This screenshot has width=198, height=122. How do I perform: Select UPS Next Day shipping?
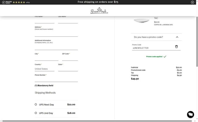(x=36, y=104)
